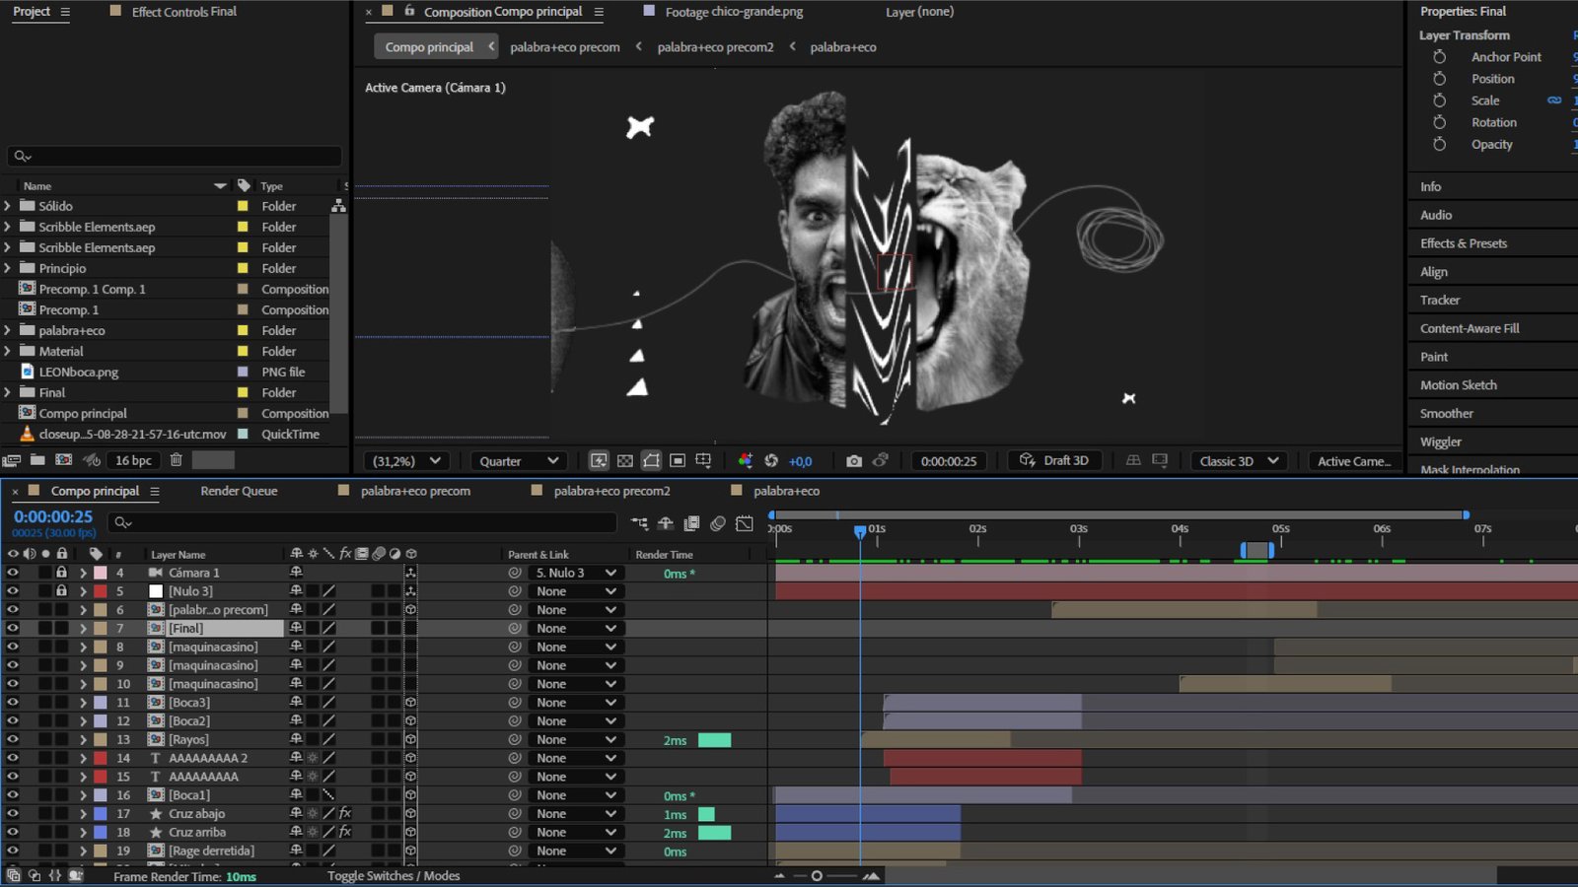Click the Project panel search field
Image resolution: width=1578 pixels, height=887 pixels.
pyautogui.click(x=176, y=156)
